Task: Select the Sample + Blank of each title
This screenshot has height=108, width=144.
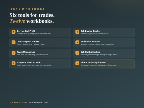Action: point(29,62)
